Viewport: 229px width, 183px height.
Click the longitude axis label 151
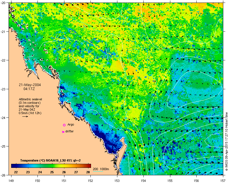point(64,181)
